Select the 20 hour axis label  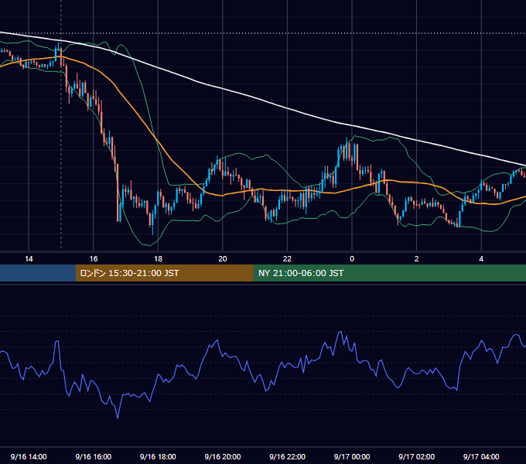[x=223, y=259]
